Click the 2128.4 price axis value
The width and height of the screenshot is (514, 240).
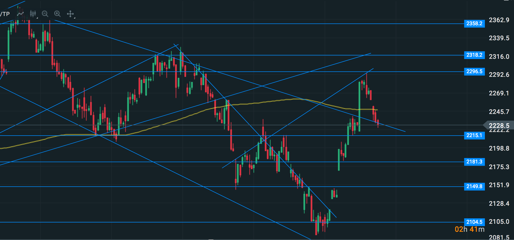(499, 203)
